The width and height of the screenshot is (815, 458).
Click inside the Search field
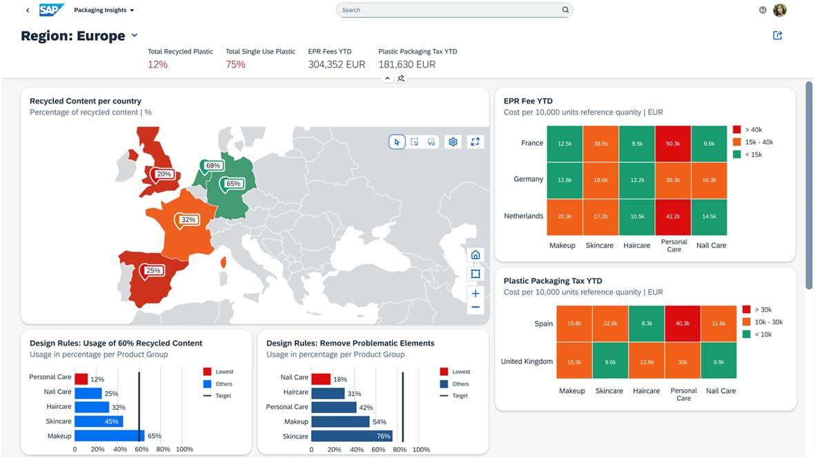[449, 10]
